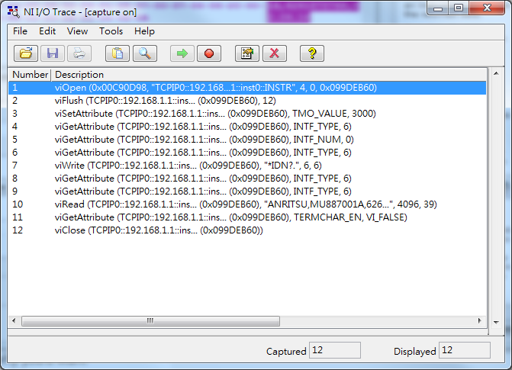Click the horizontal scrollbar thumb
This screenshot has height=370, width=512.
(x=150, y=320)
